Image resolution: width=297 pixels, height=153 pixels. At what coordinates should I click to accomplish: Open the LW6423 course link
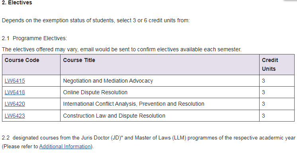(15, 116)
